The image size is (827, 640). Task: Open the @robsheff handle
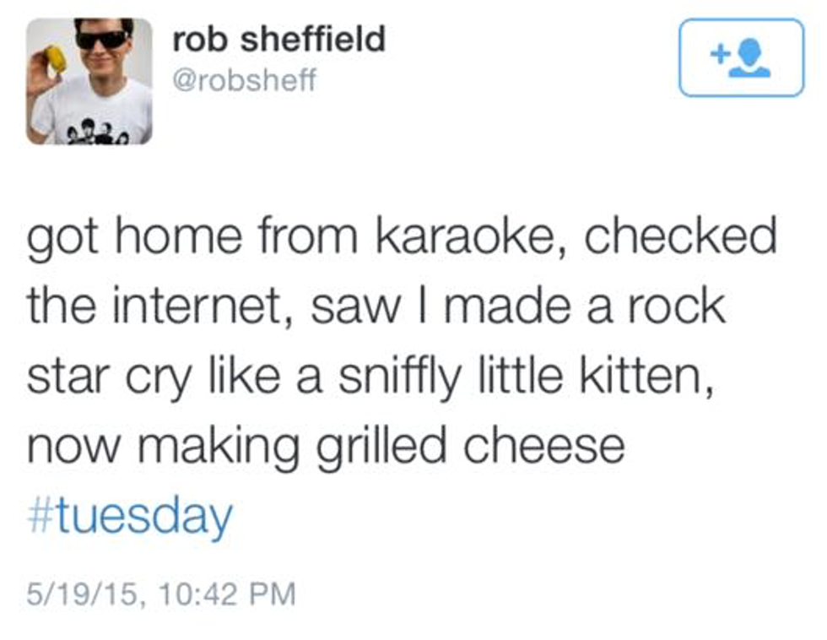(244, 81)
